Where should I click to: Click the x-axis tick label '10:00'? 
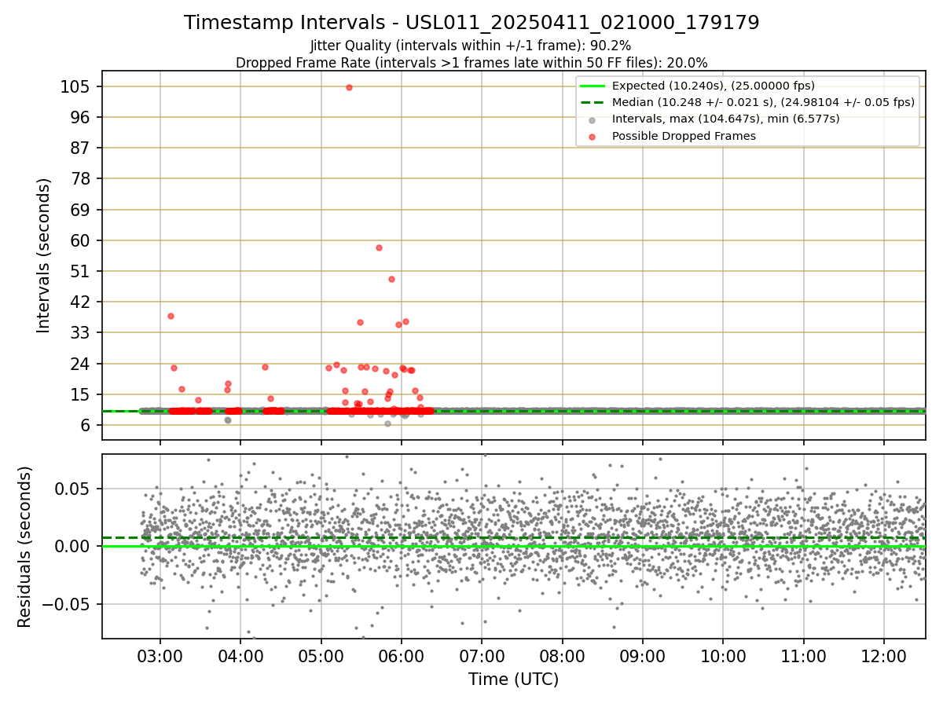723,656
